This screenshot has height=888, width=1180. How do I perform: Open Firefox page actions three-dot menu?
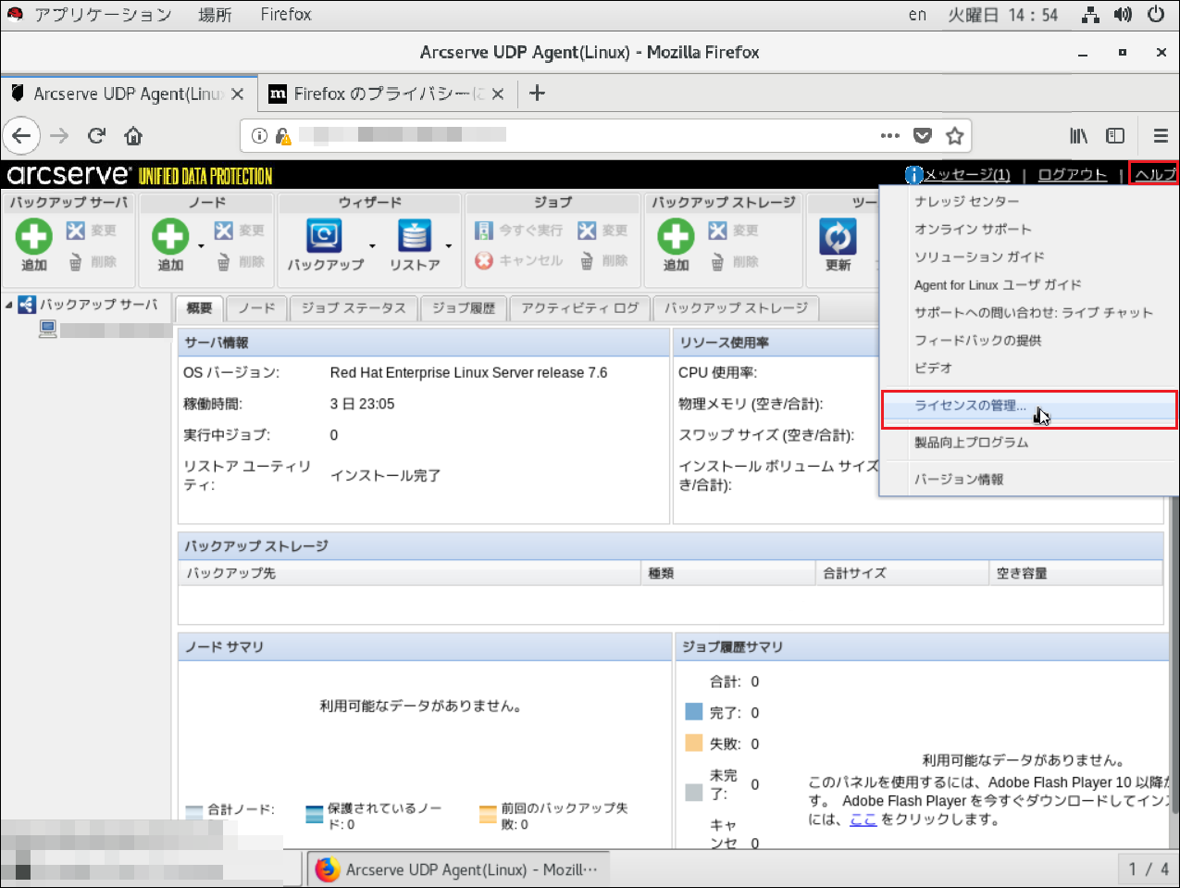[890, 136]
